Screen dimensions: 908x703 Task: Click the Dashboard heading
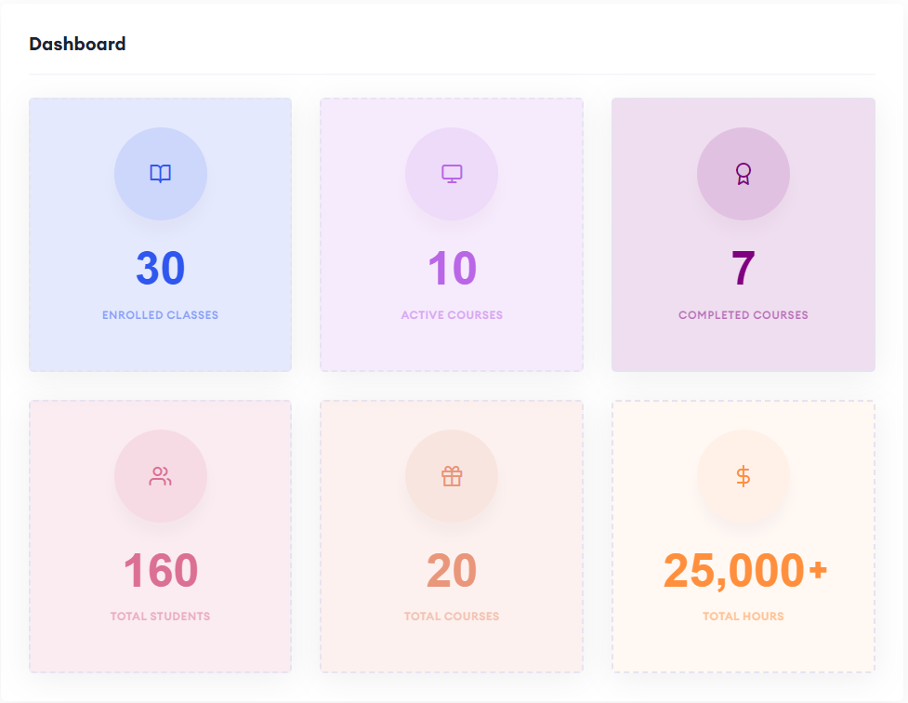tap(78, 44)
